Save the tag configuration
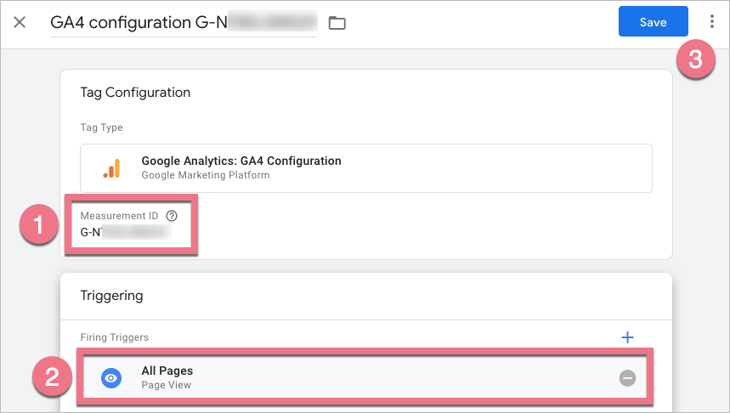The height and width of the screenshot is (413, 730). point(653,22)
